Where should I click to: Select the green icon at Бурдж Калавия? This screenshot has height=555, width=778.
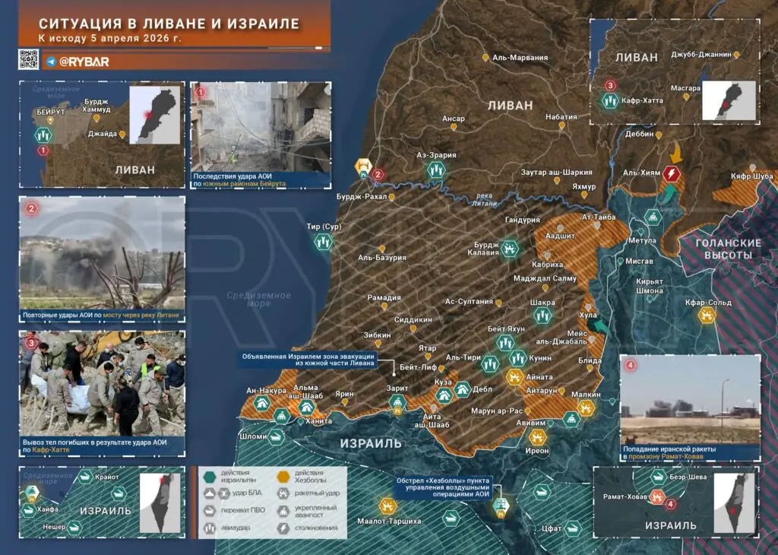pos(509,248)
